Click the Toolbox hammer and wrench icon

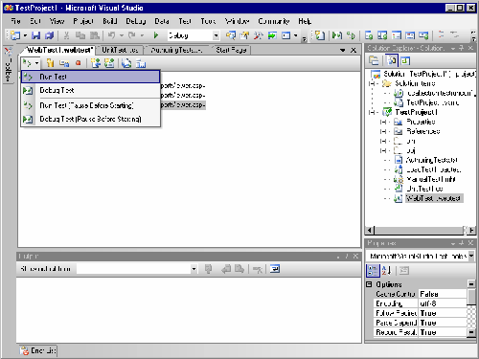pos(258,35)
